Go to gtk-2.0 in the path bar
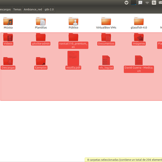The width and height of the screenshot is (162, 162). tap(49, 9)
